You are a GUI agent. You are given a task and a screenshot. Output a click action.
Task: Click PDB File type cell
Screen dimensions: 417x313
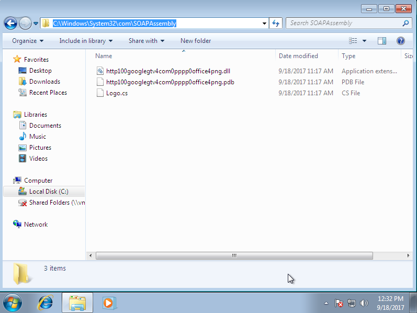tap(353, 82)
